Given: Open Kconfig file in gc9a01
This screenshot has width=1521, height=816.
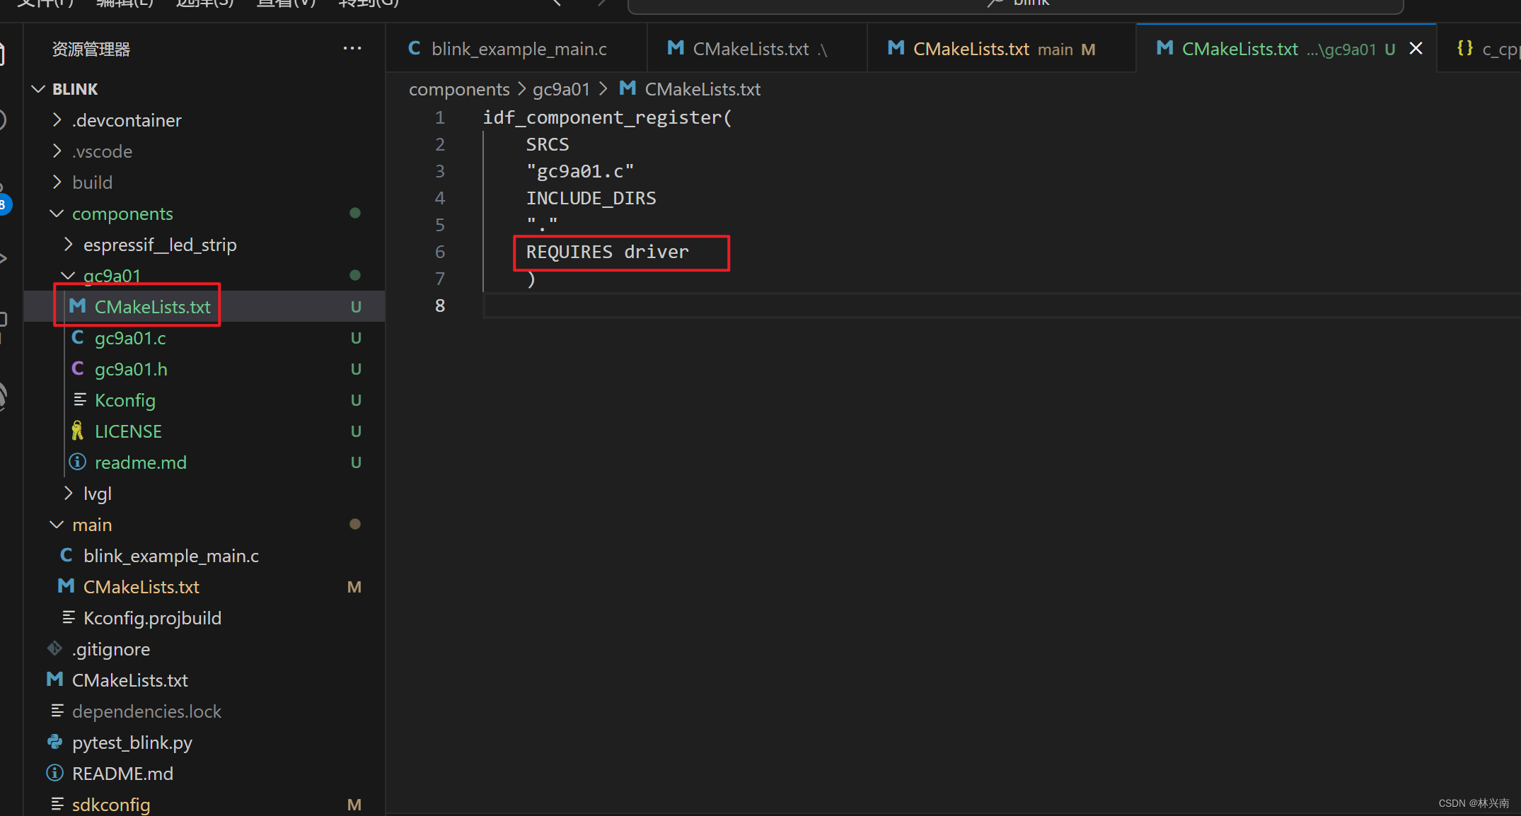Looking at the screenshot, I should [x=204, y=400].
